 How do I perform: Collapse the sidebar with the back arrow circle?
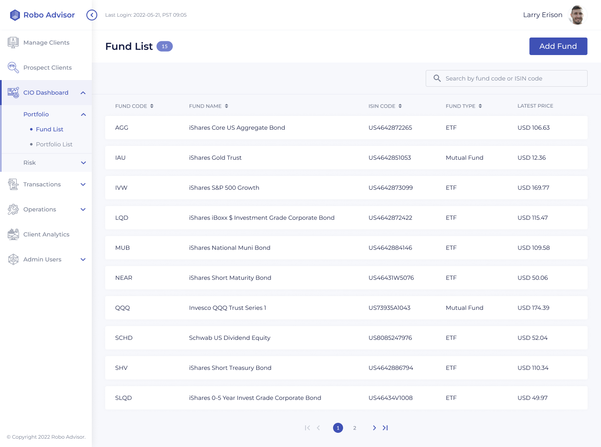coord(92,15)
